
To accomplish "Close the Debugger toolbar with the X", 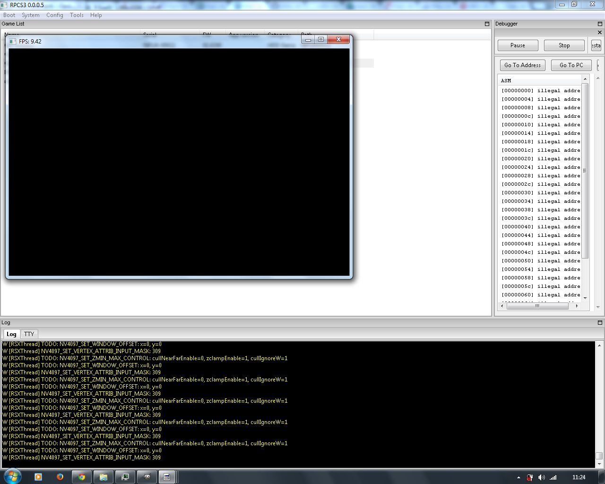I will (x=600, y=33).
